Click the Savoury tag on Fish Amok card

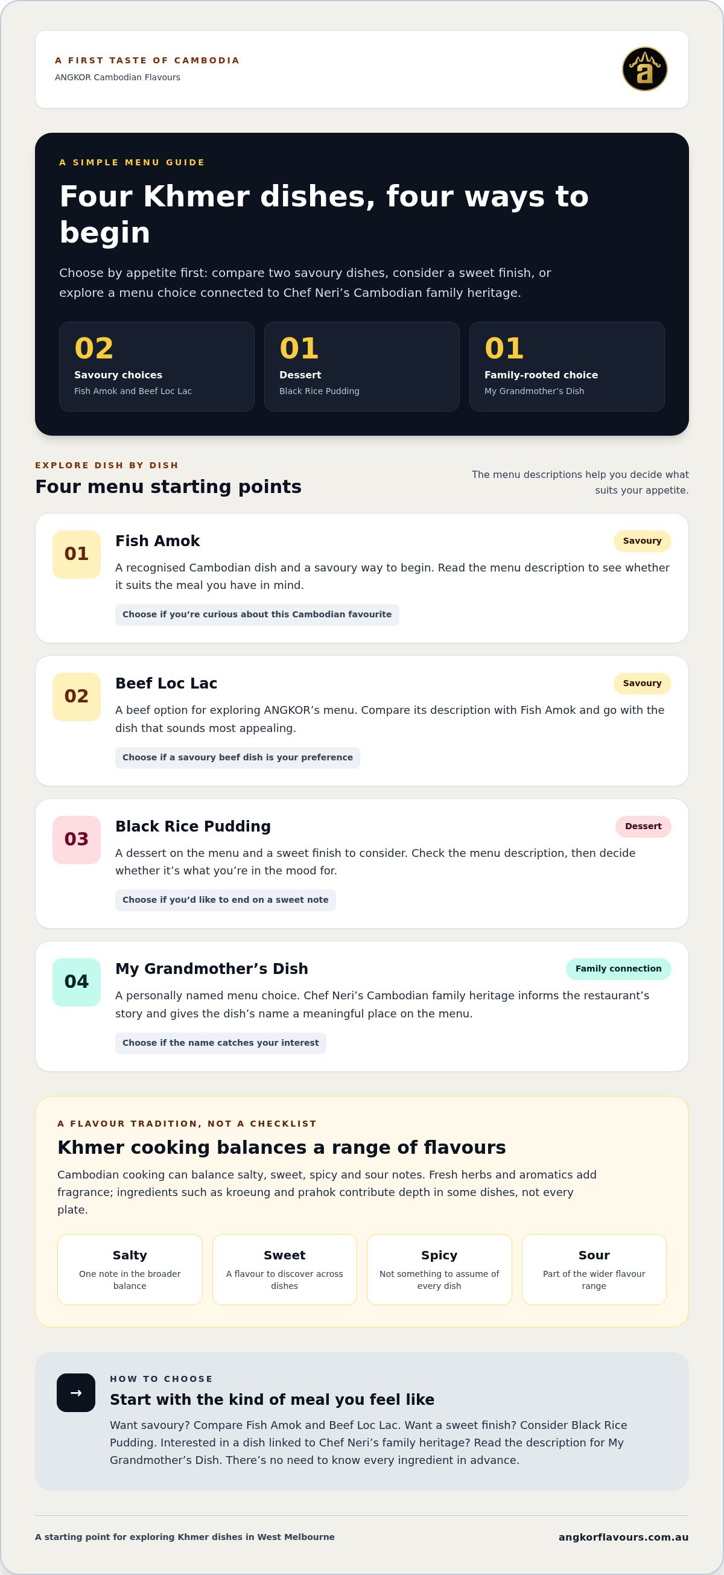(x=642, y=541)
